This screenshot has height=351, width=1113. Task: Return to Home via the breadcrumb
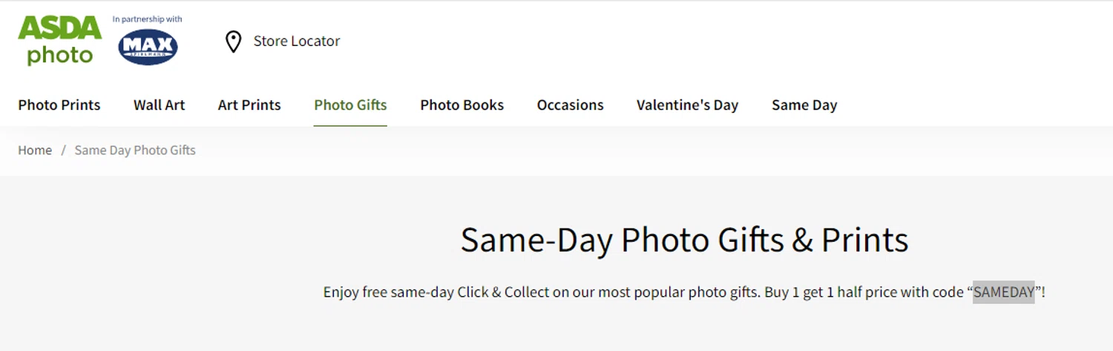tap(35, 151)
